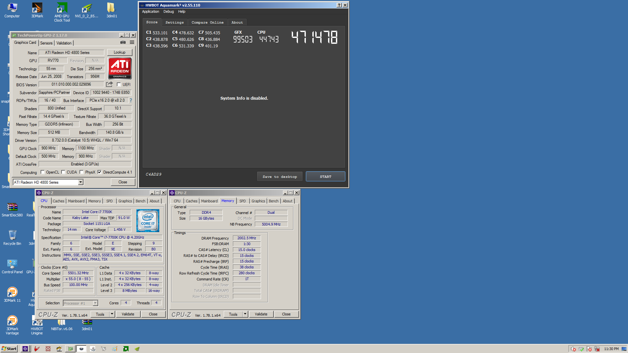The image size is (628, 353).
Task: Expand Tools dropdown arrow in CPU-Z Memory window
Action: click(x=245, y=314)
